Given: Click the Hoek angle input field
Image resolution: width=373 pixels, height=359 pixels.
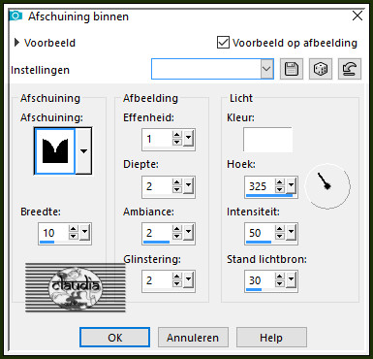Looking at the screenshot, I should click(260, 186).
